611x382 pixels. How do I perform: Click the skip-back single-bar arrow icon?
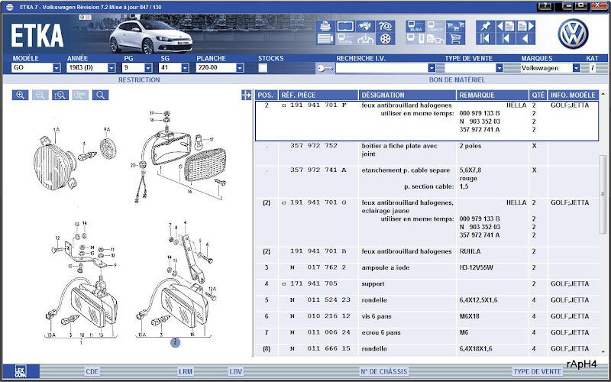pos(506,39)
